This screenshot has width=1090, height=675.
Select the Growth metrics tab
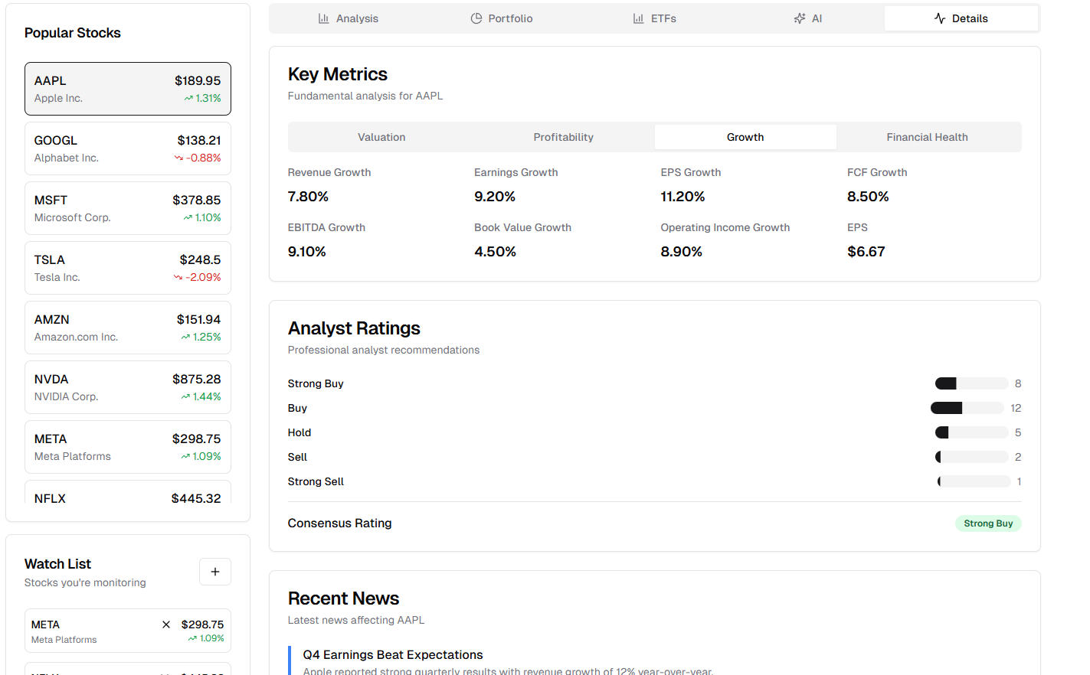pos(745,137)
